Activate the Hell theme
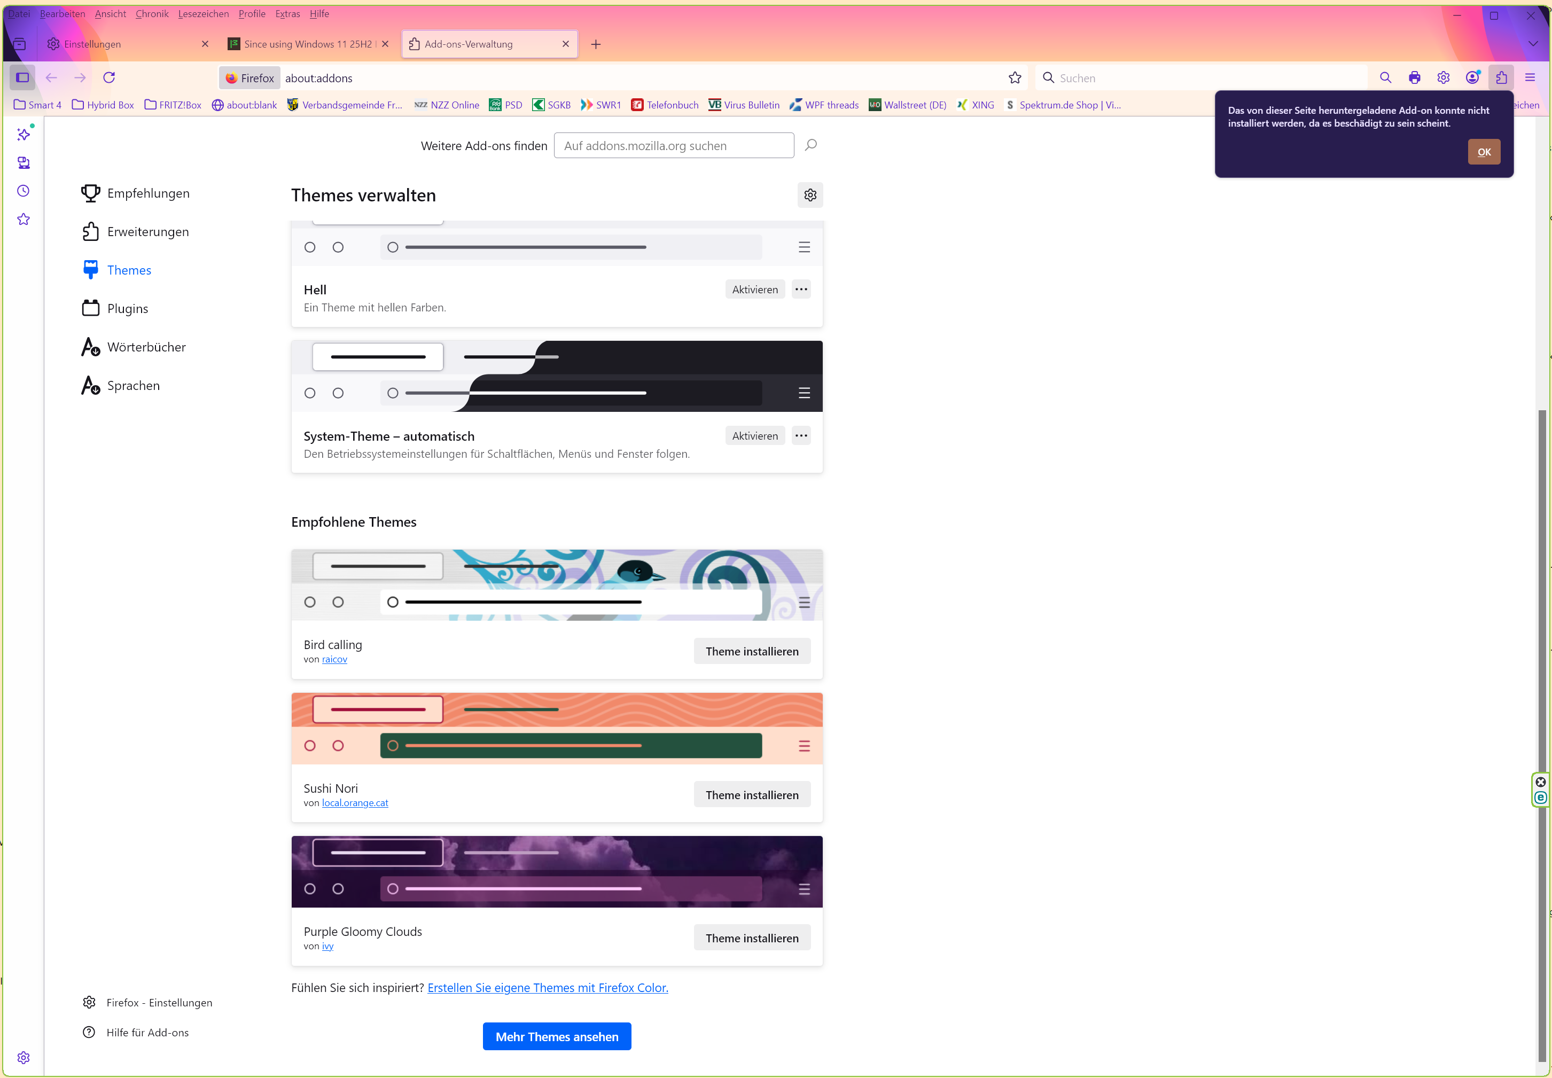 click(x=754, y=289)
